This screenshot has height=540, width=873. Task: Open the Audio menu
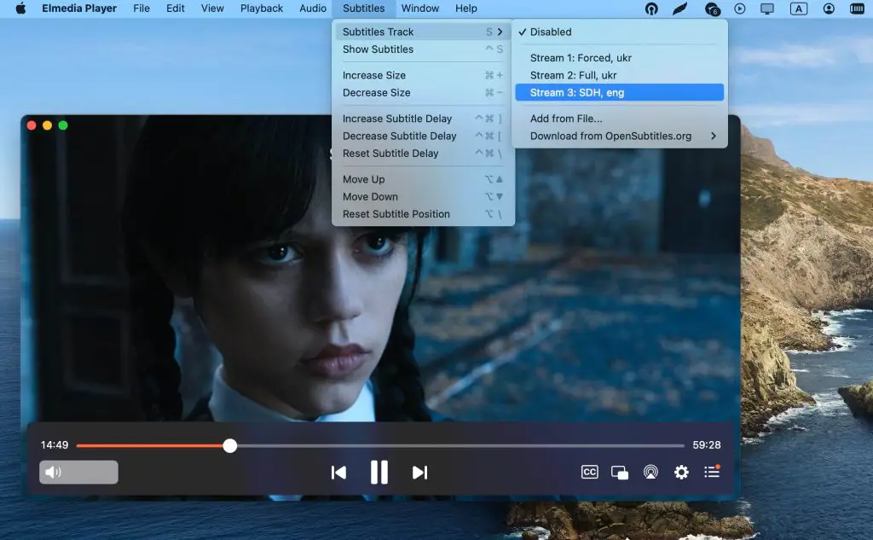(313, 9)
